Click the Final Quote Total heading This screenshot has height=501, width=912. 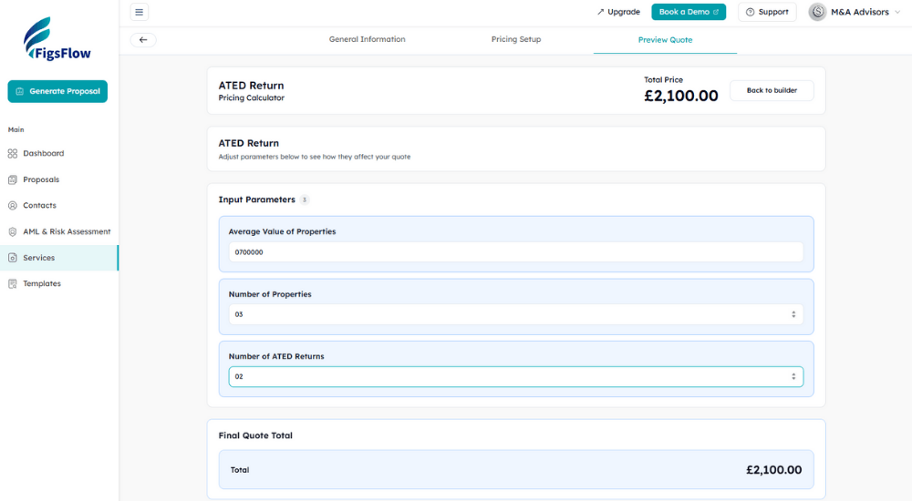pyautogui.click(x=255, y=435)
